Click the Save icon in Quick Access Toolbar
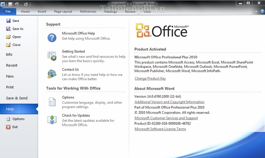265x158 pixels. (x=10, y=4)
